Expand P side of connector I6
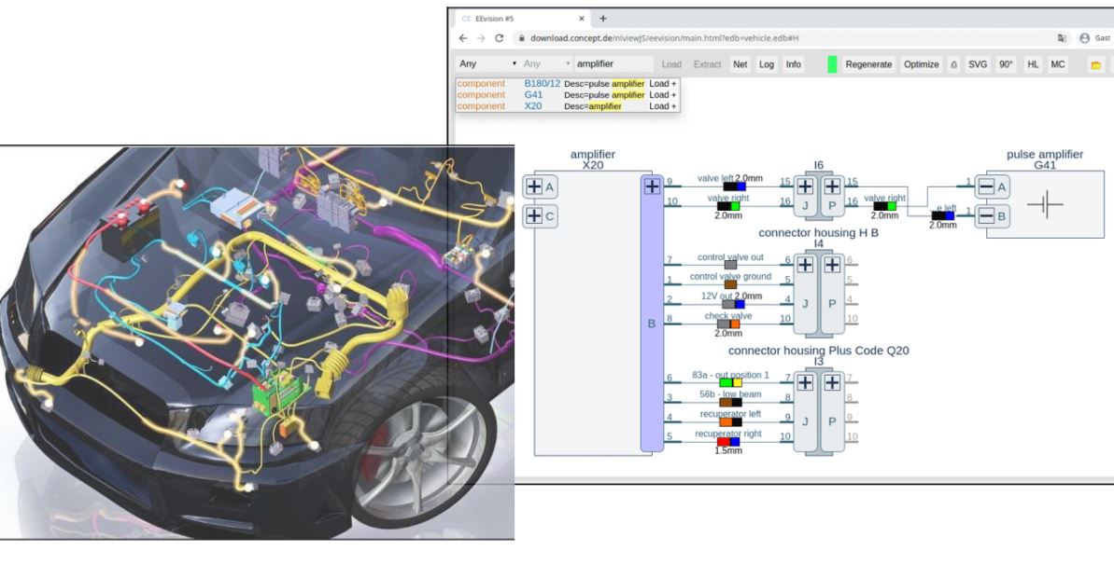Viewport: 1114px width, 565px height. [832, 186]
